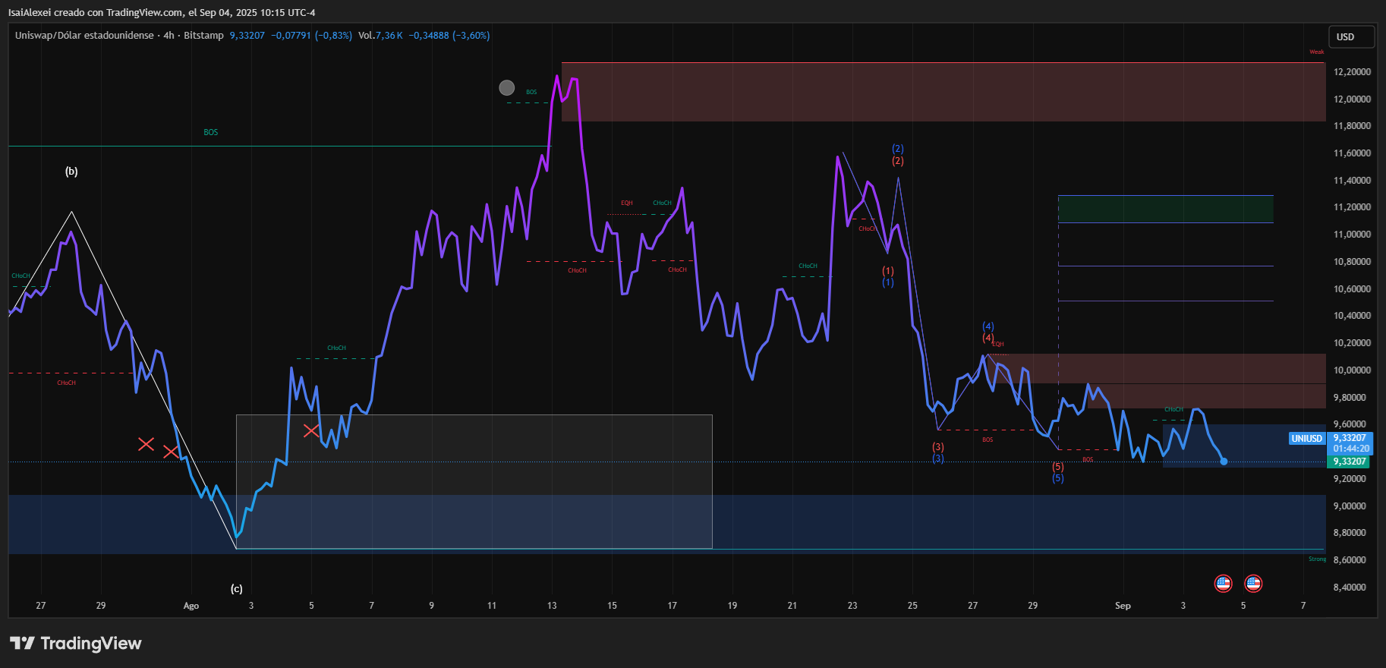Open the USD currency selector

tap(1351, 36)
